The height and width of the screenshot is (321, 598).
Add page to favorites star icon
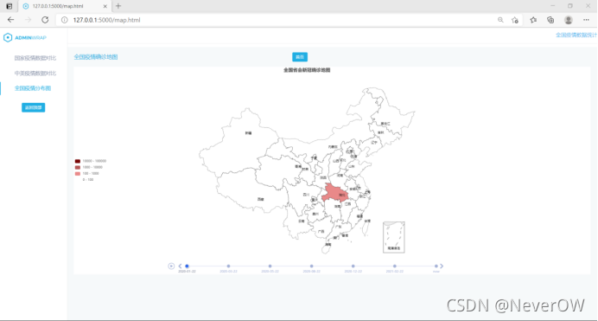point(515,20)
